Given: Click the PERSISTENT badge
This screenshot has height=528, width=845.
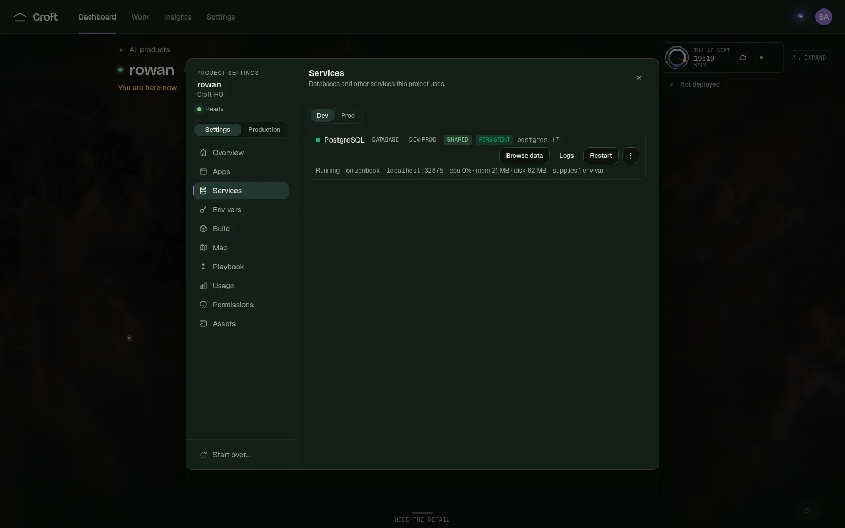Looking at the screenshot, I should 494,140.
